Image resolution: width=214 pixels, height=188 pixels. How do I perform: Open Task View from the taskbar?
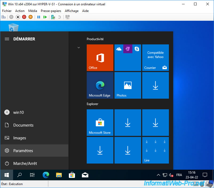(x=32, y=175)
